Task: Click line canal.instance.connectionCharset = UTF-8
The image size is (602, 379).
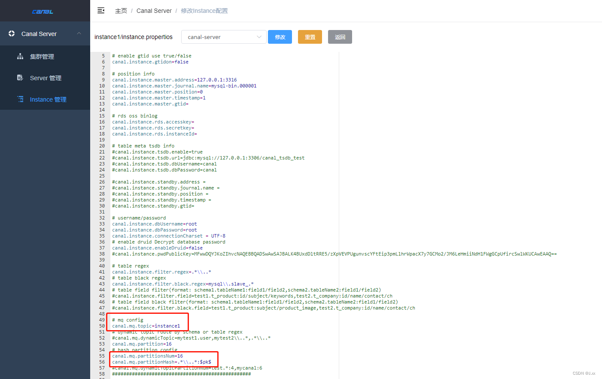Action: 169,236
